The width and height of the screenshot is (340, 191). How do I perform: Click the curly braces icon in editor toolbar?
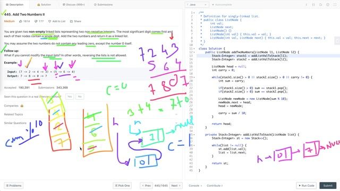[x=313, y=5]
